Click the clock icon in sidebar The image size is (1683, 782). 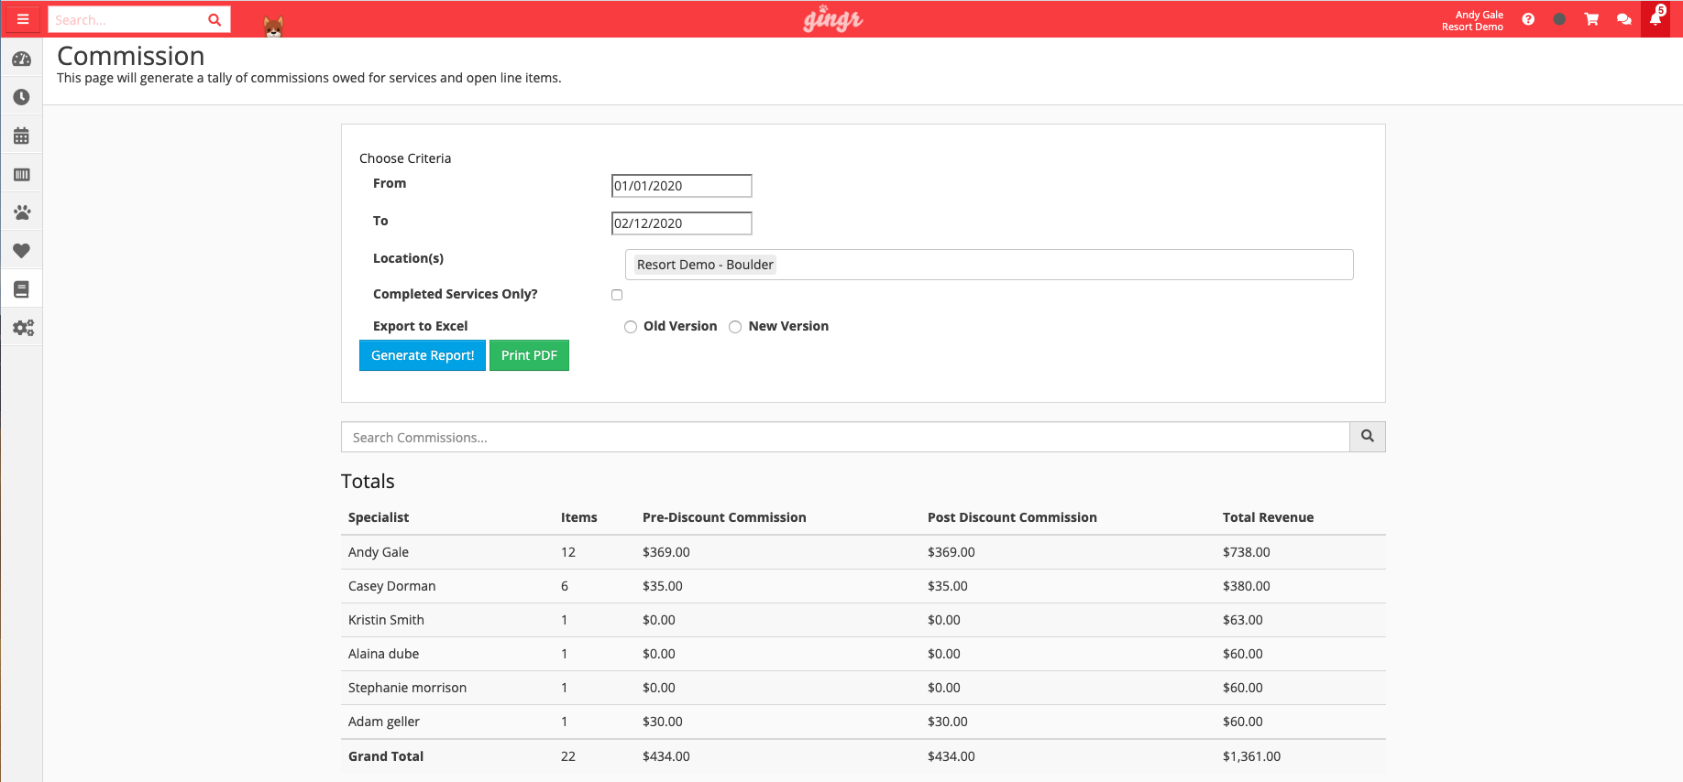[22, 97]
